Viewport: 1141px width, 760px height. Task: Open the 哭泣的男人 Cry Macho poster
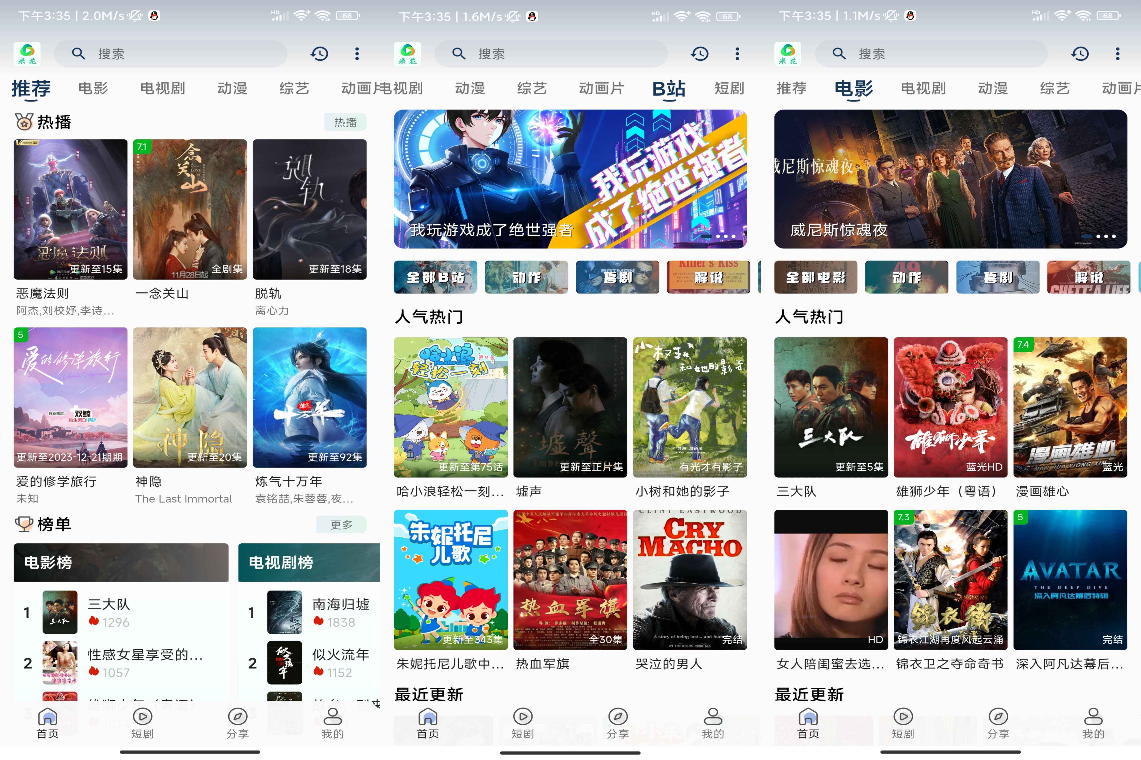(690, 580)
